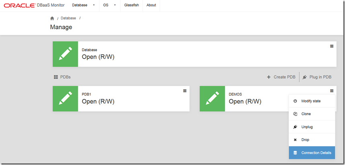Select Modify state from the context menu
Screen dimensions: 345x165
click(x=311, y=101)
